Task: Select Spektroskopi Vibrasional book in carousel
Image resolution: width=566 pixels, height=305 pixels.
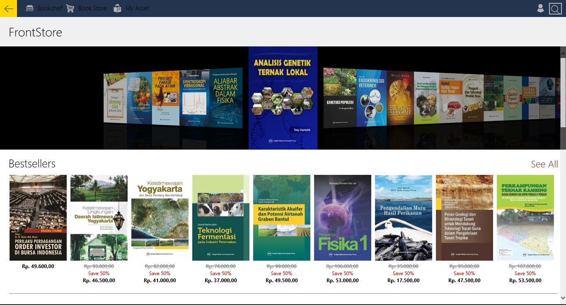Action: tap(194, 98)
